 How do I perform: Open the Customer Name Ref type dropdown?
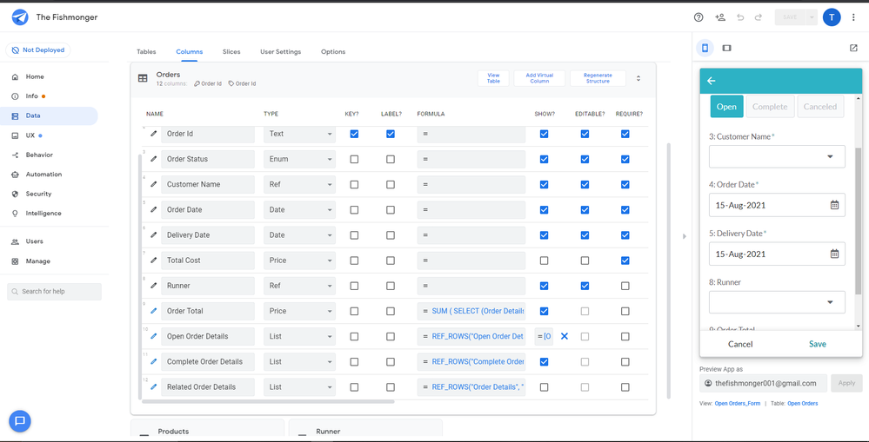tap(299, 184)
